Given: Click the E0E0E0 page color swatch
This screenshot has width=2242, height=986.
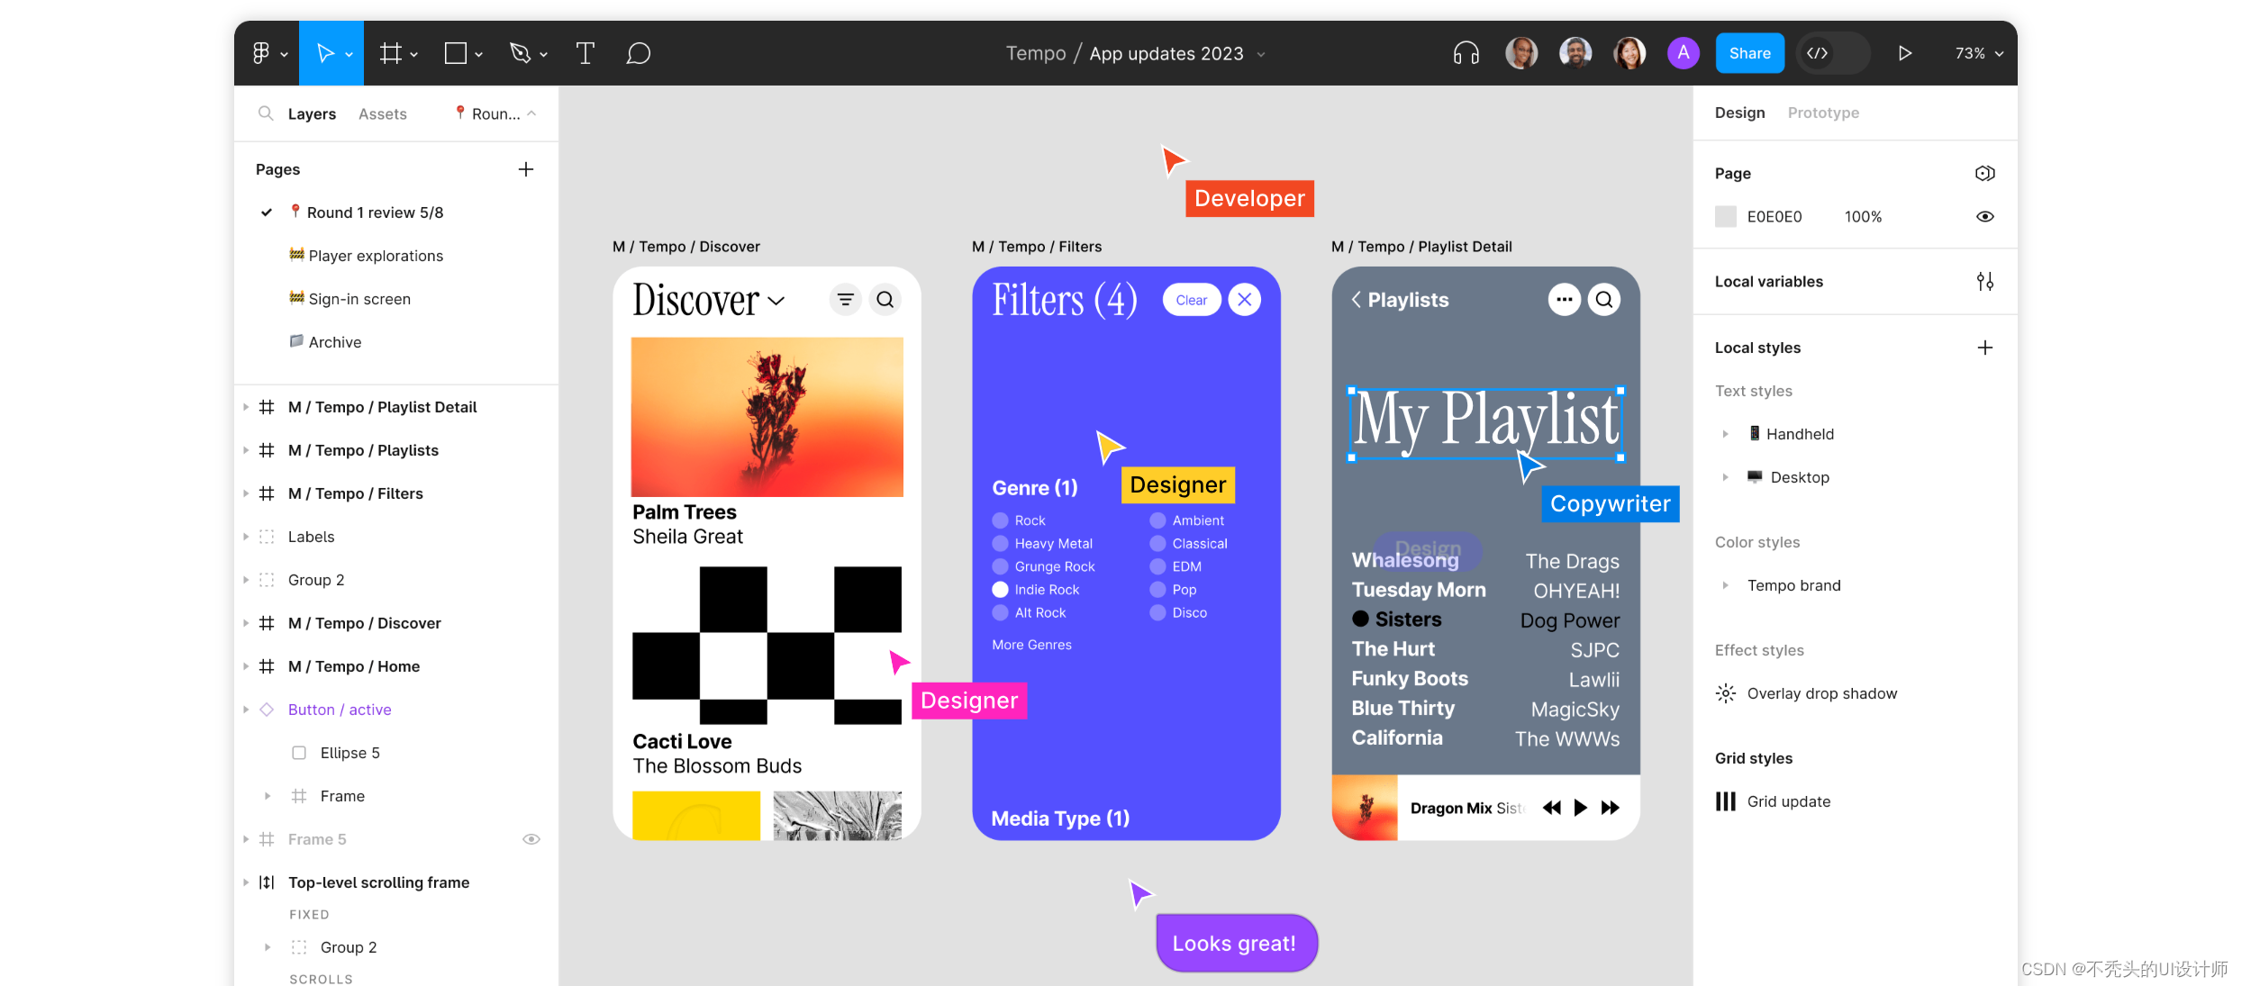Looking at the screenshot, I should click(1726, 217).
